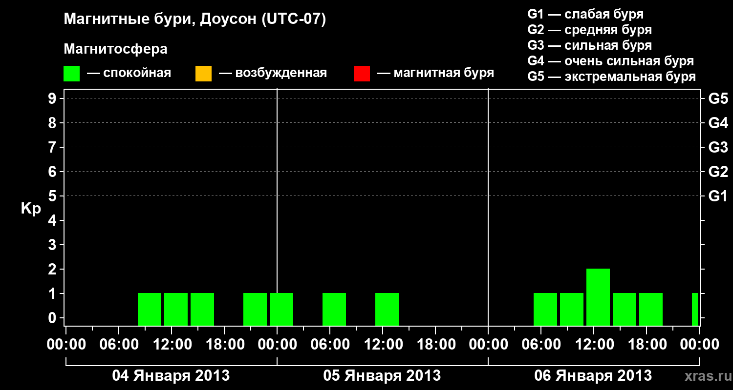Screen dimensions: 733x390
Task: Select legend line 'G4 — очень сильная буря'
Action: [x=610, y=61]
